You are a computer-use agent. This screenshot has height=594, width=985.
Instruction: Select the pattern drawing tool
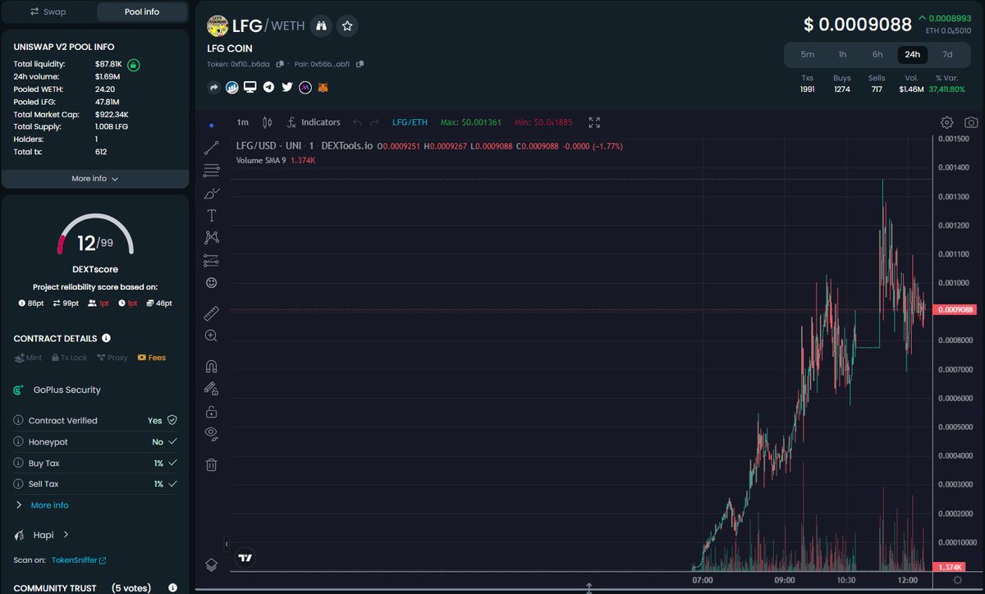[x=211, y=237]
